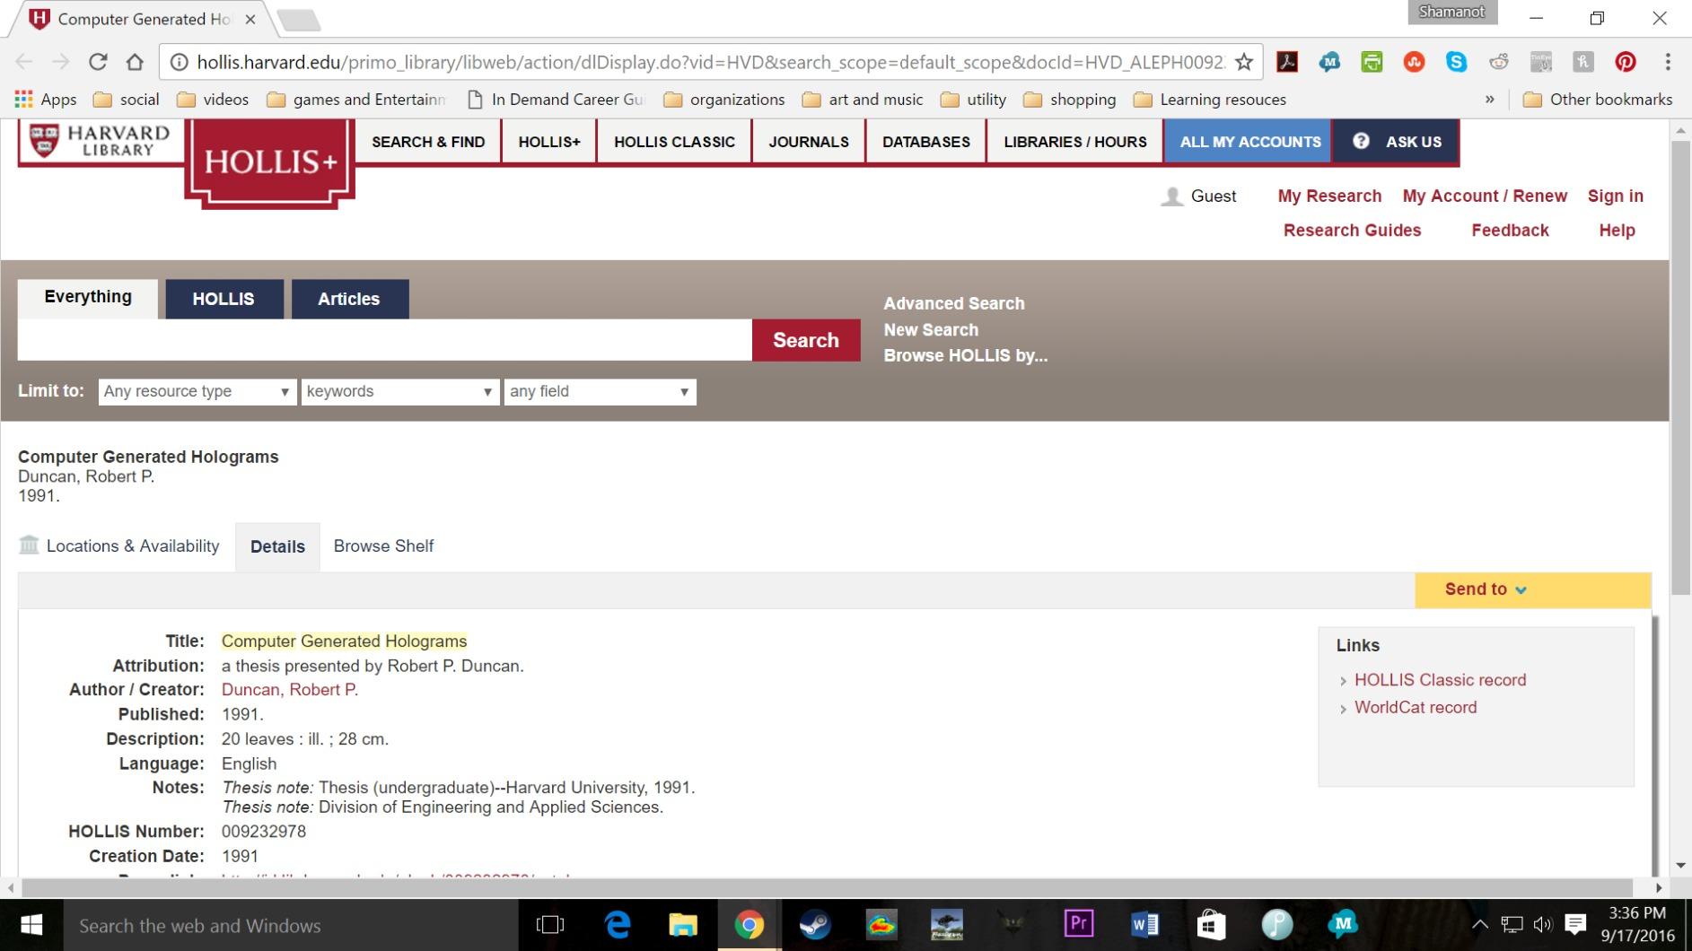
Task: Click author link Duncan, Robert P.
Action: (290, 690)
